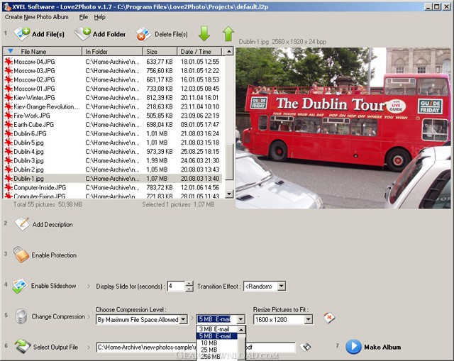
Task: Click the Add File(s) icon
Action: click(x=22, y=33)
